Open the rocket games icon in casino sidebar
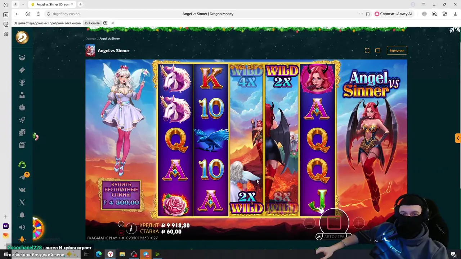 [x=22, y=120]
